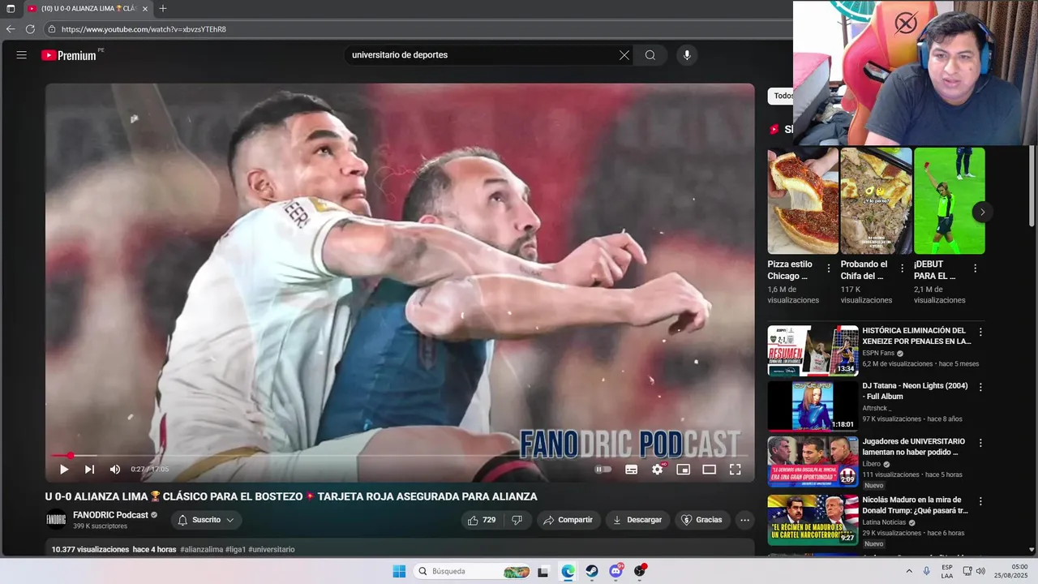Open the Probando el Chifa short
Image resolution: width=1038 pixels, height=584 pixels.
click(876, 200)
